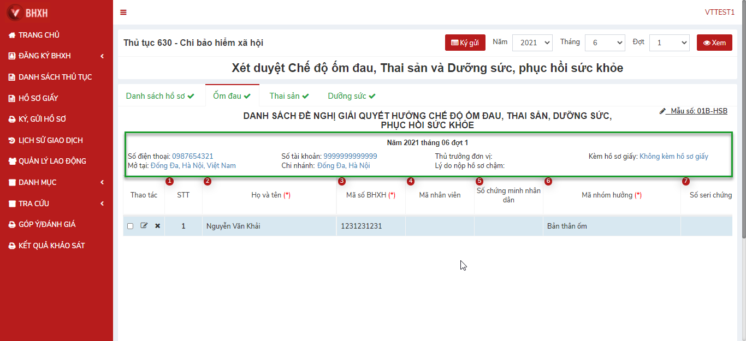The image size is (746, 341).
Task: Expand DANH MỤC submenu chevron
Action: tap(102, 183)
